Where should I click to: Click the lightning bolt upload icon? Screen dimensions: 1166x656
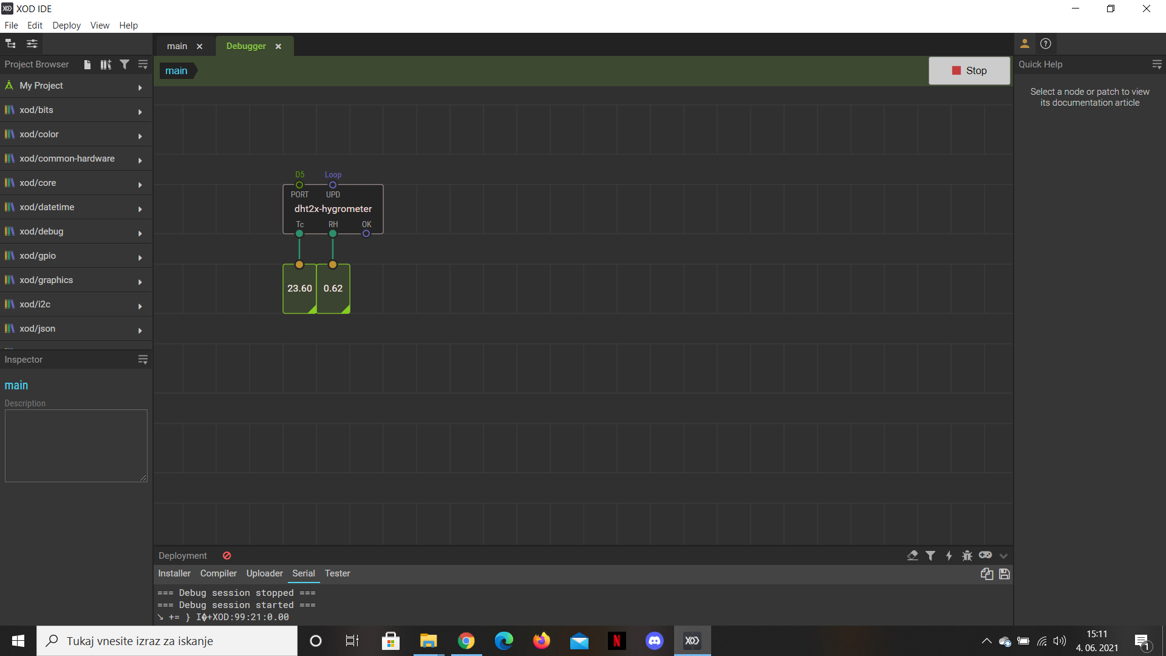click(x=949, y=556)
